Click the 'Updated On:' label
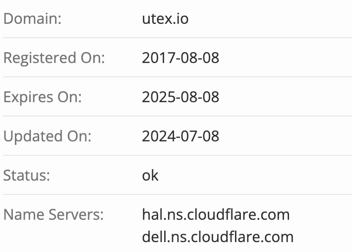This screenshot has height=252, width=352. [47, 136]
